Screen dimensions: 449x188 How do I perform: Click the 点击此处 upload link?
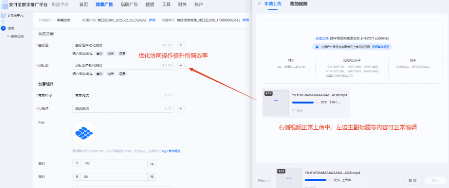[x=322, y=38]
